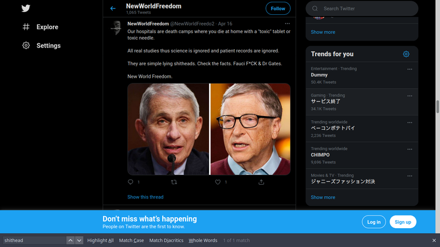Share the tweet using the share icon
The image size is (440, 247).
click(x=261, y=182)
